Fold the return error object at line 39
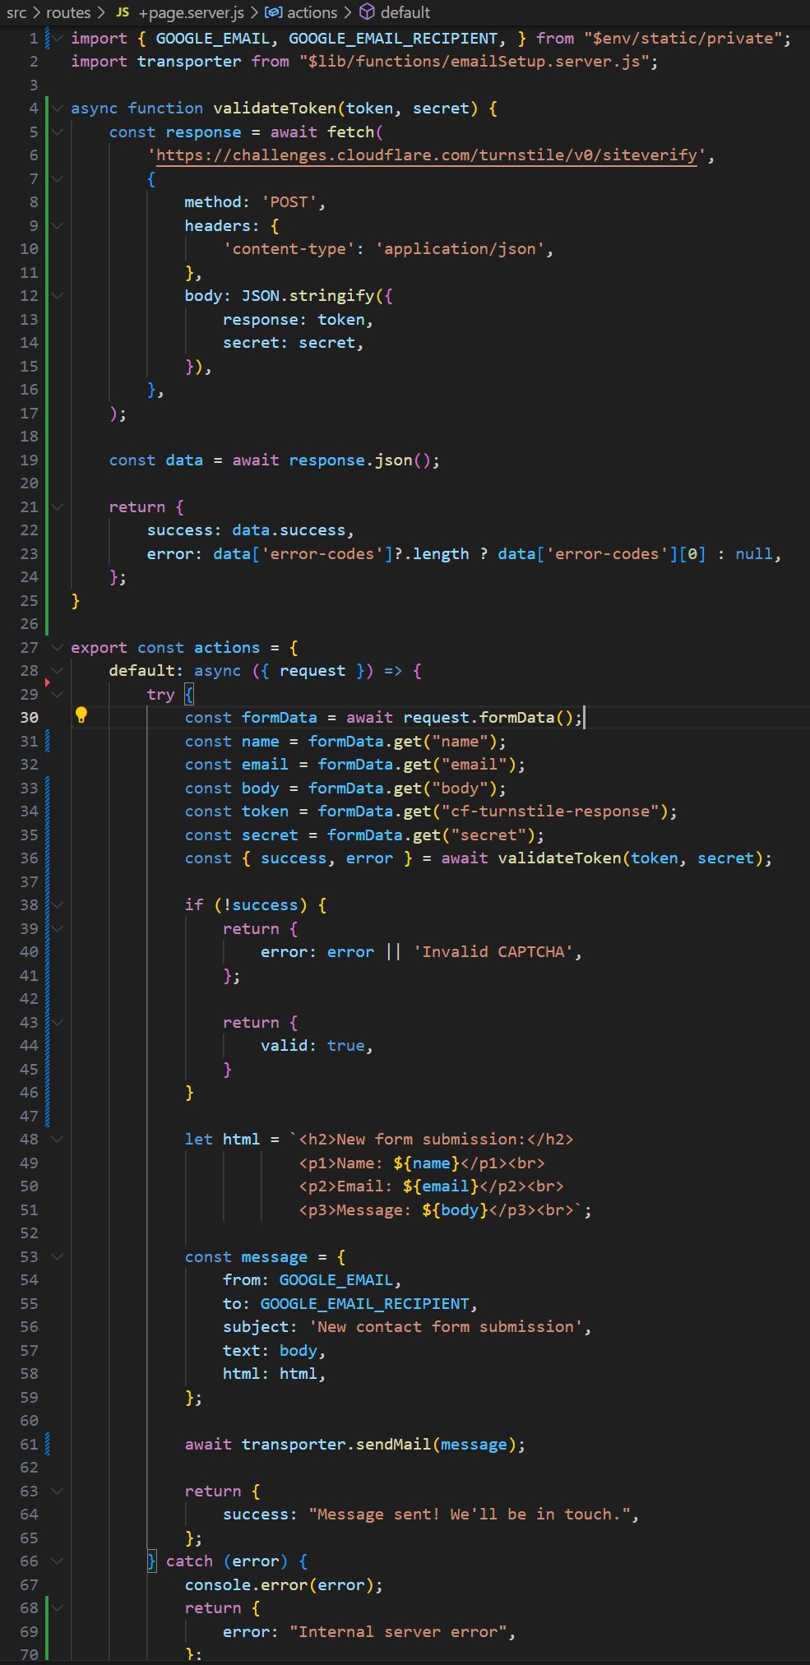Image resolution: width=810 pixels, height=1665 pixels. tap(57, 928)
